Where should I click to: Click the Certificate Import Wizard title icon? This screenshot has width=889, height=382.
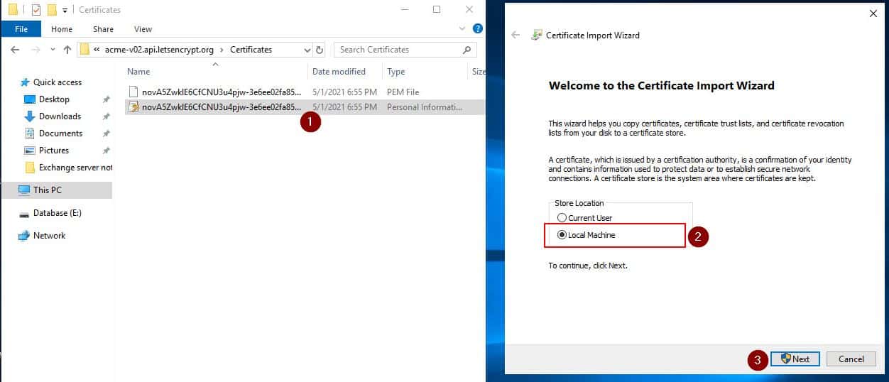coord(537,35)
